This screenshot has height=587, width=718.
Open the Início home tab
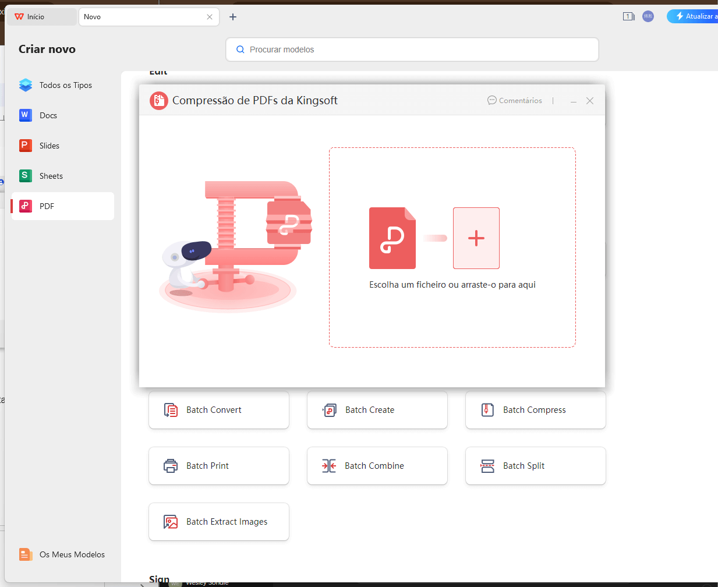pos(41,17)
